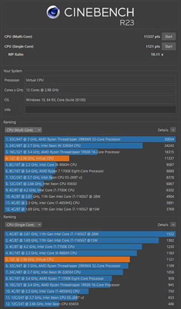
Task: Select Xeon E5-2697 v2 row scoring 8378
Action: click(x=90, y=178)
